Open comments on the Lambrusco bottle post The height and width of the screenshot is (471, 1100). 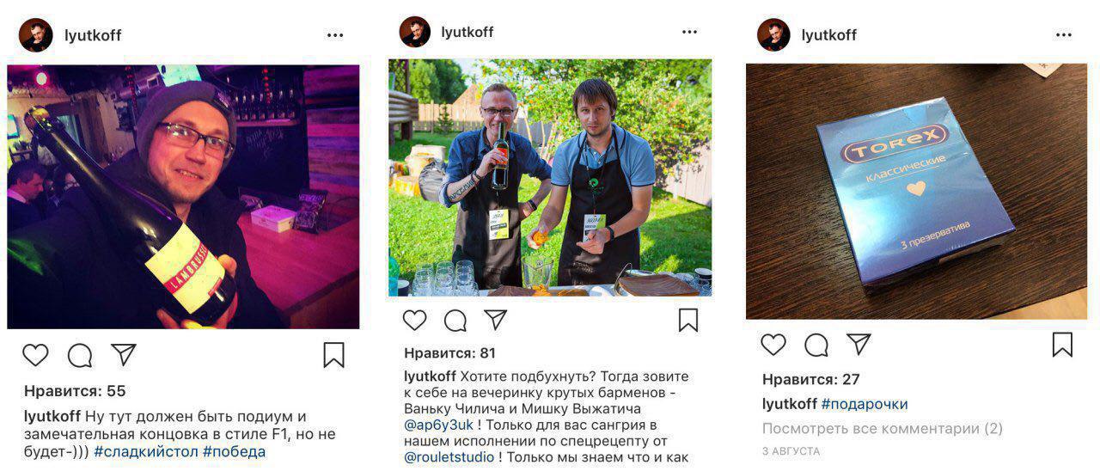coord(80,355)
